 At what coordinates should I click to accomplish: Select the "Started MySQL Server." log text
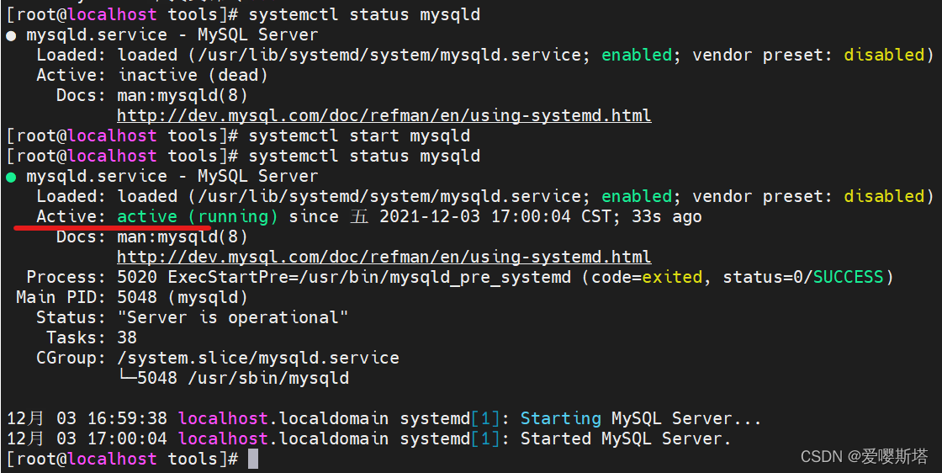[626, 438]
